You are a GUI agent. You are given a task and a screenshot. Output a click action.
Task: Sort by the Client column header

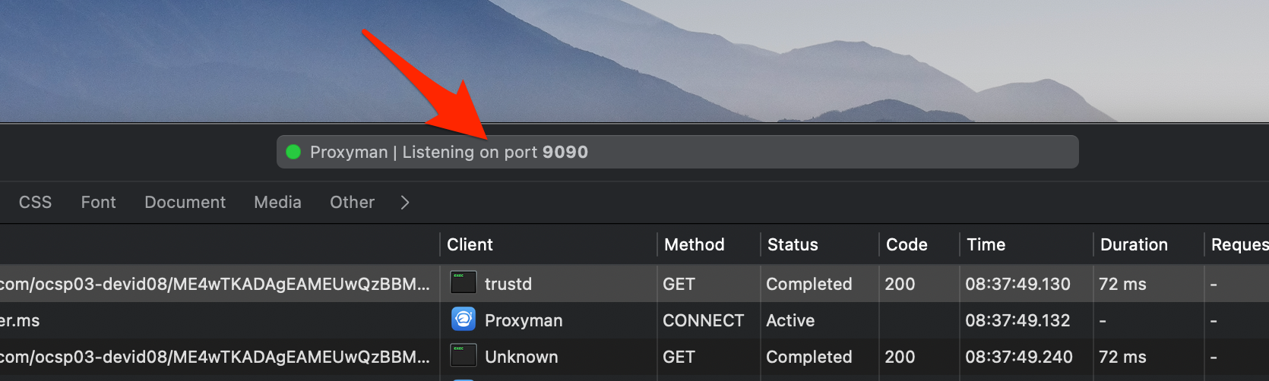[470, 244]
